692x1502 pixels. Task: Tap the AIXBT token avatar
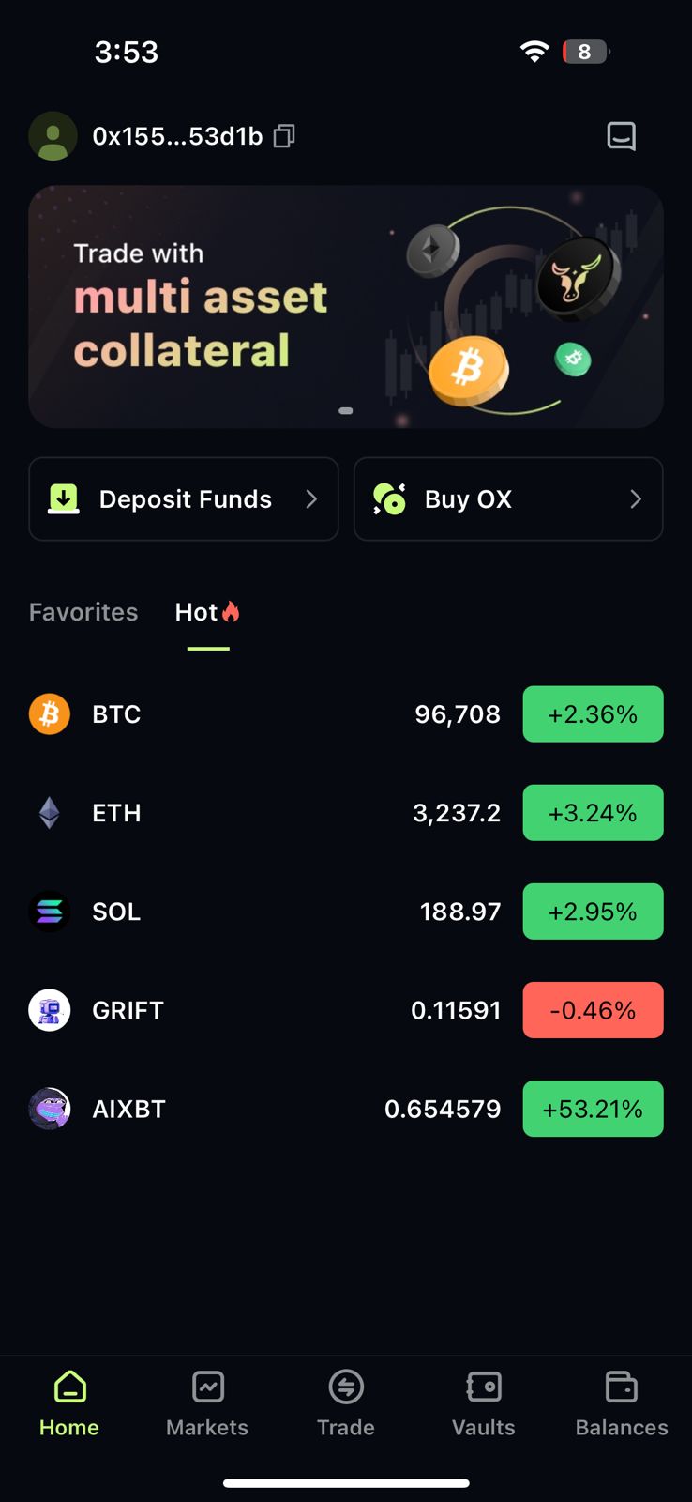click(50, 1109)
